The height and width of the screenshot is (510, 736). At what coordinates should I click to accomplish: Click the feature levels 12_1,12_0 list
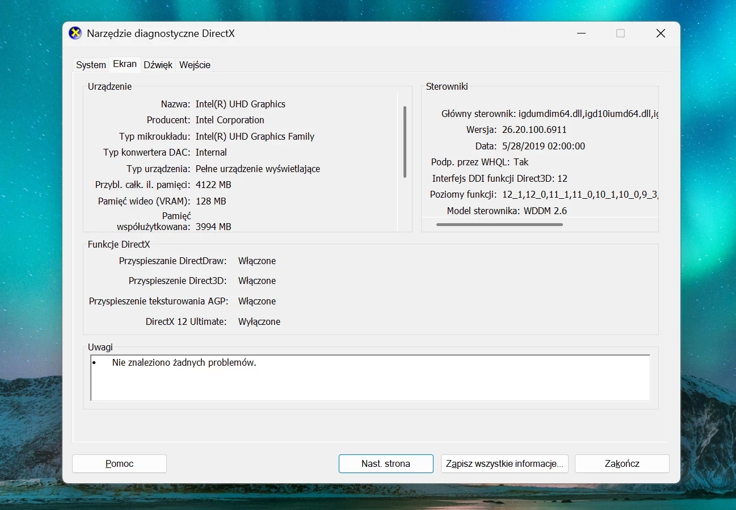(580, 194)
